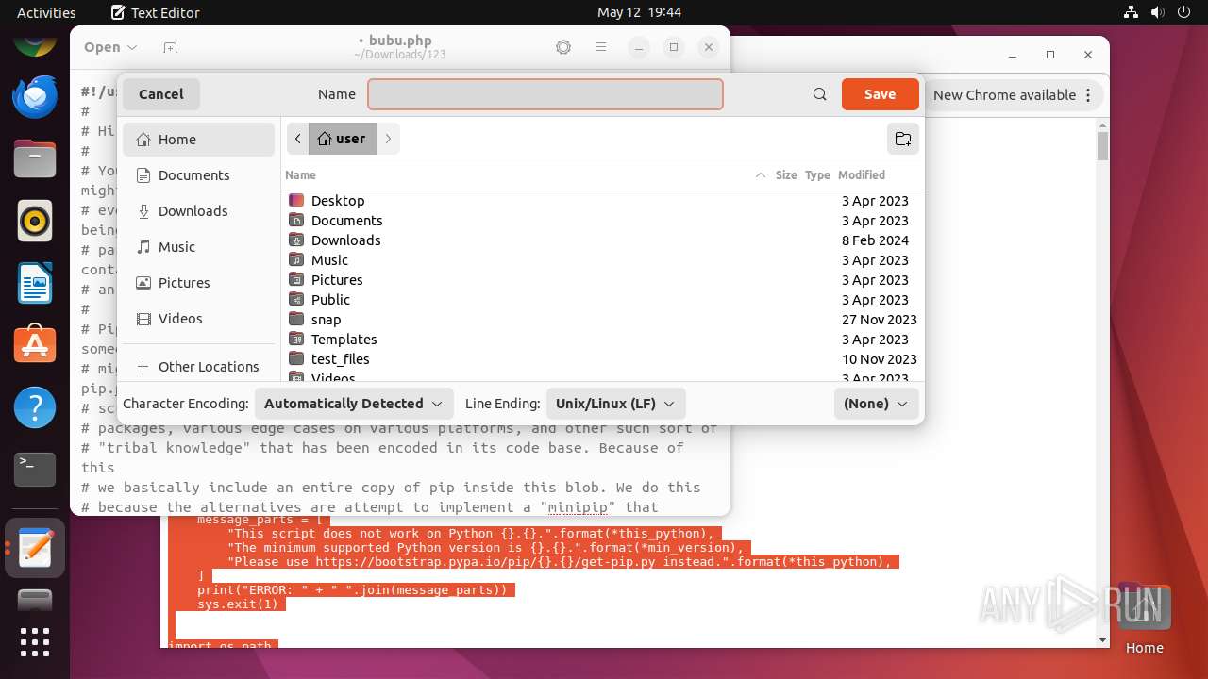Show Applications grid in the dock

point(35,641)
